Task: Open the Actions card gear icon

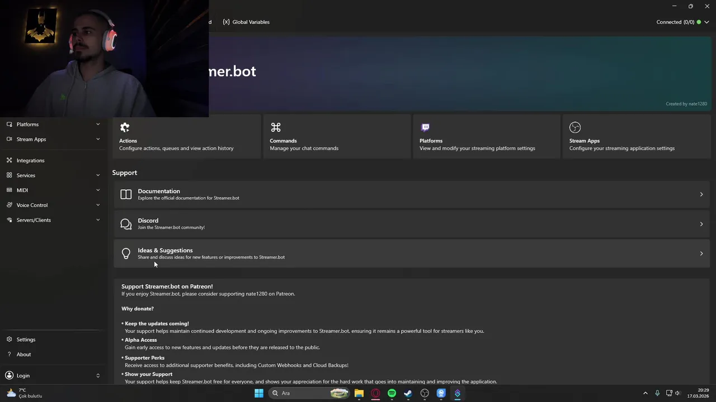Action: [125, 127]
